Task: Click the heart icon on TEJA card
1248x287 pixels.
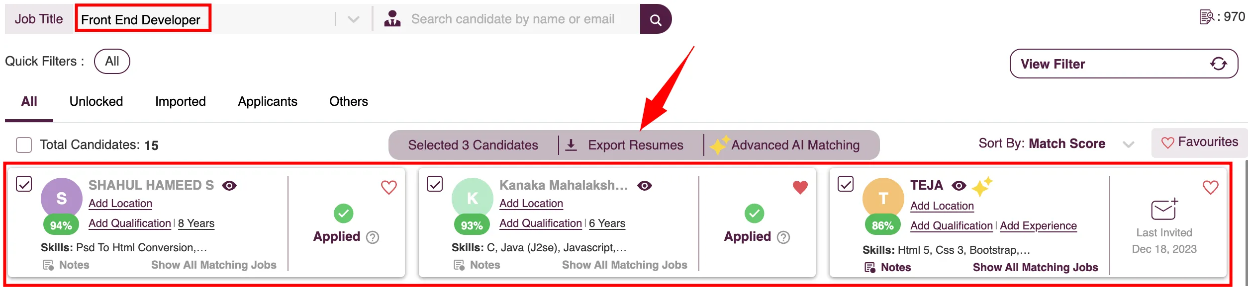Action: pyautogui.click(x=1210, y=187)
